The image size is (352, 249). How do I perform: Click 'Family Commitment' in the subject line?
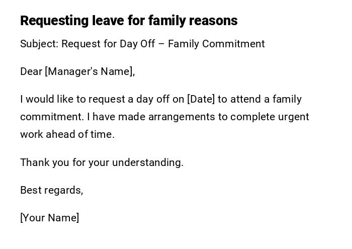[216, 44]
